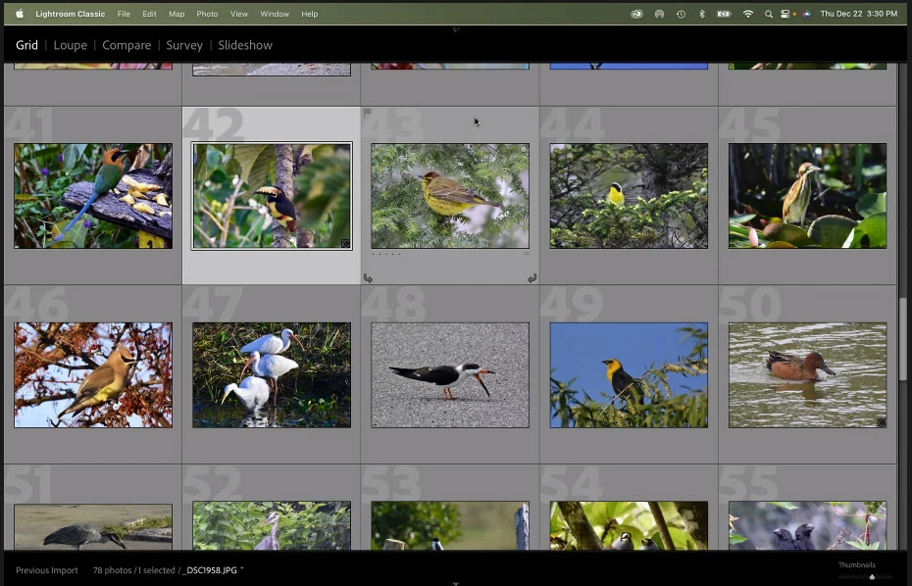Open the Time Machine menu bar icon
This screenshot has height=586, width=912.
pyautogui.click(x=681, y=14)
